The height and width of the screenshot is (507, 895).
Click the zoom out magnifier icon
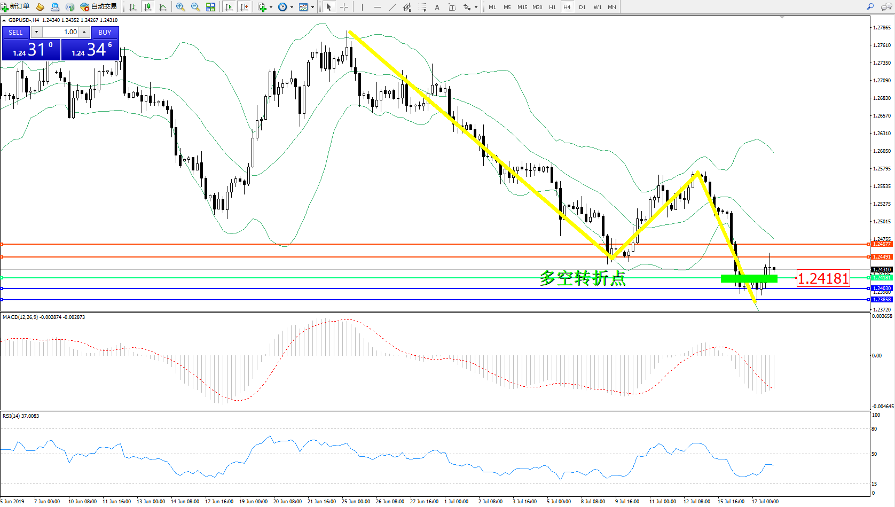(x=195, y=7)
